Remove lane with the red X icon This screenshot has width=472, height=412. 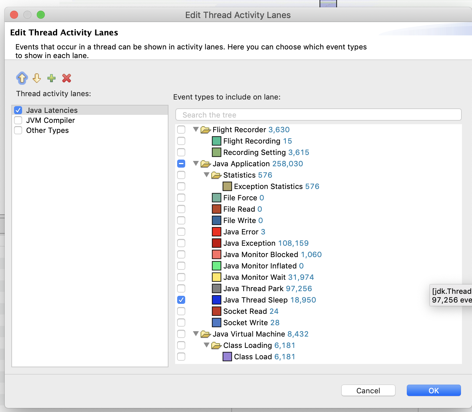(x=67, y=78)
